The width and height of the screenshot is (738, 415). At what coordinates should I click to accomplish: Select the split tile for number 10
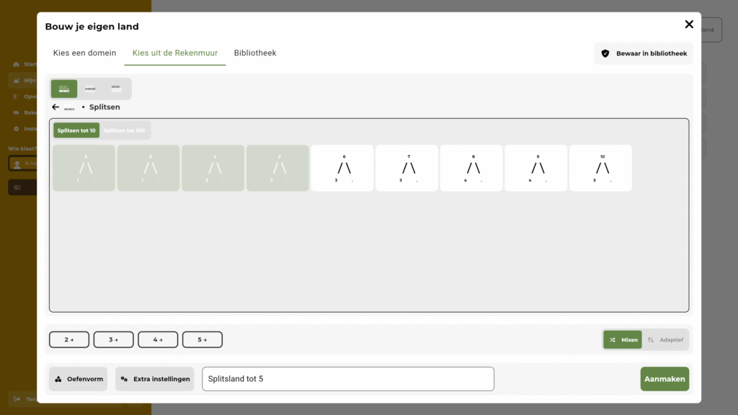tap(600, 168)
